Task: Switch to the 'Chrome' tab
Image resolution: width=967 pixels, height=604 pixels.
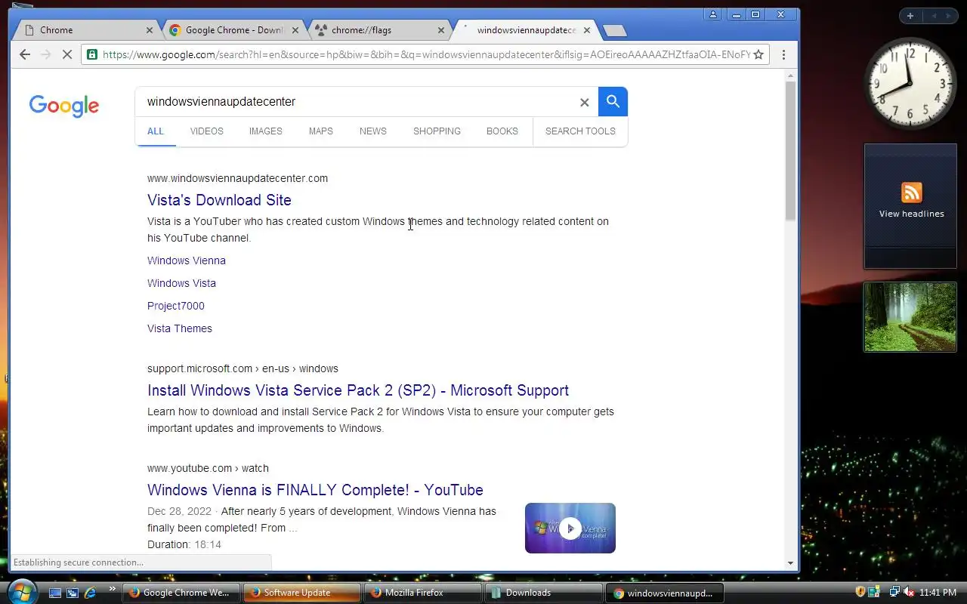Action: click(85, 30)
